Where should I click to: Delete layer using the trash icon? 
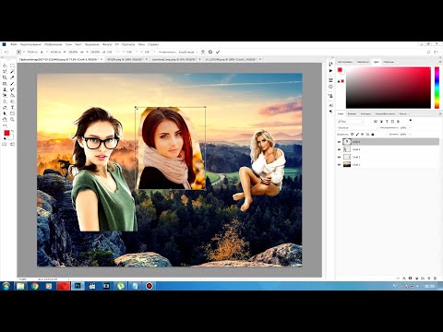[435, 279]
